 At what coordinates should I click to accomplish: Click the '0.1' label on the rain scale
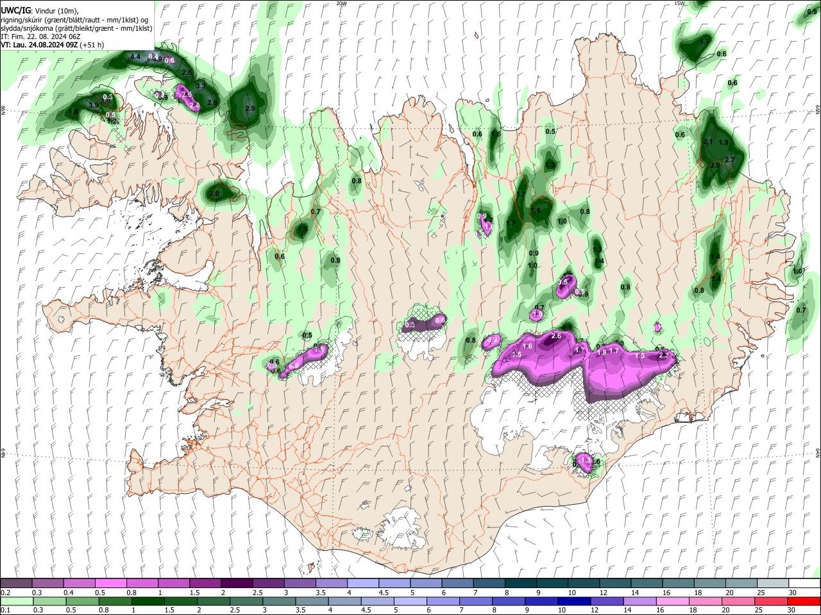coord(5,610)
